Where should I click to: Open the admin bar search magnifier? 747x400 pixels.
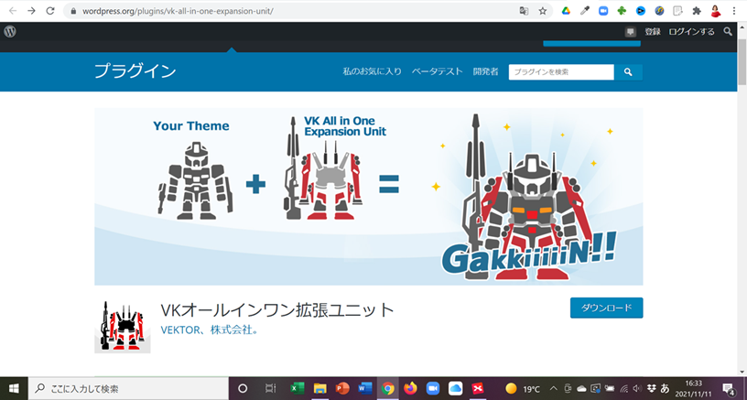[728, 31]
